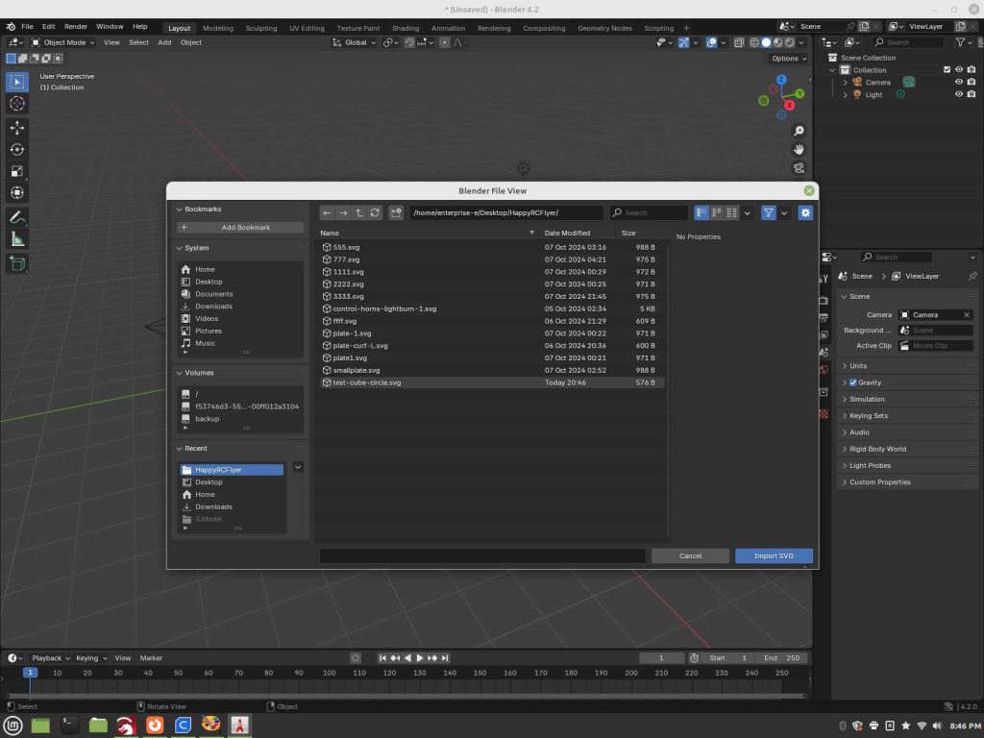Open the backup volume

[208, 419]
